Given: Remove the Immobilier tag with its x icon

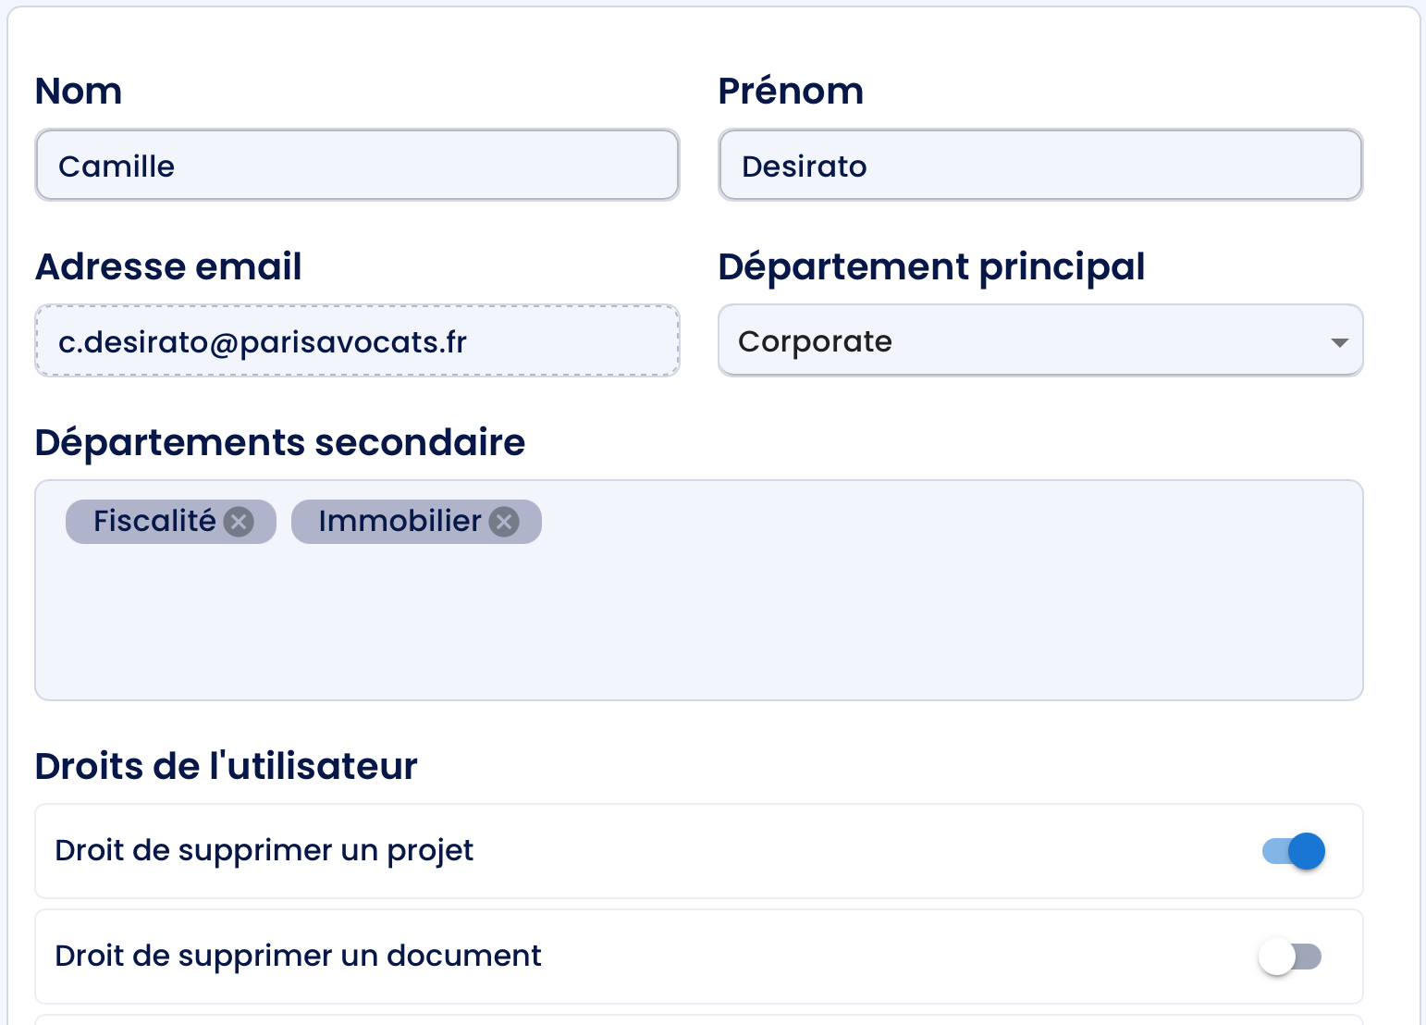Looking at the screenshot, I should point(504,522).
